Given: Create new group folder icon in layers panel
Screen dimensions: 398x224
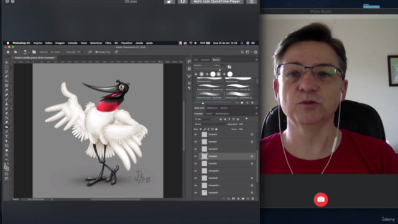Looking at the screenshot, I should point(243,198).
